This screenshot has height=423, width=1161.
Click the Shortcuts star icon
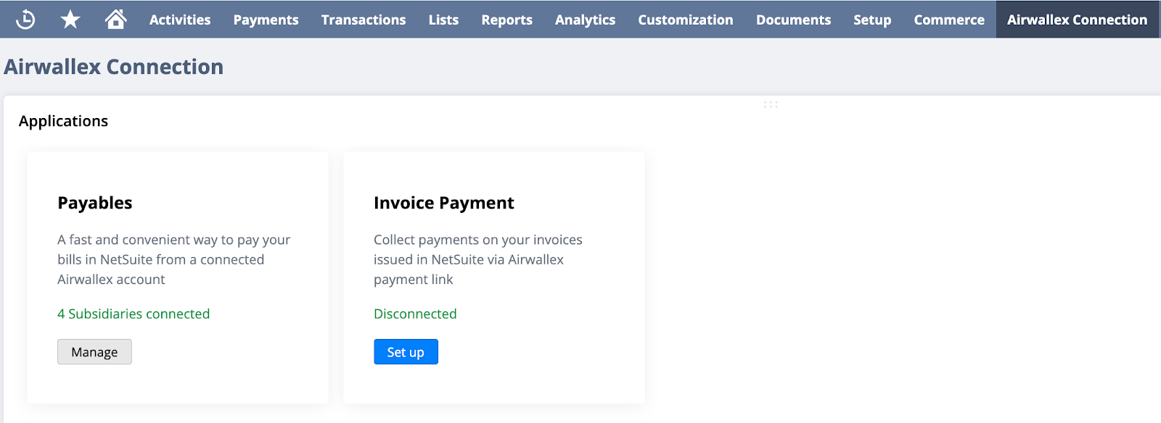(x=70, y=20)
